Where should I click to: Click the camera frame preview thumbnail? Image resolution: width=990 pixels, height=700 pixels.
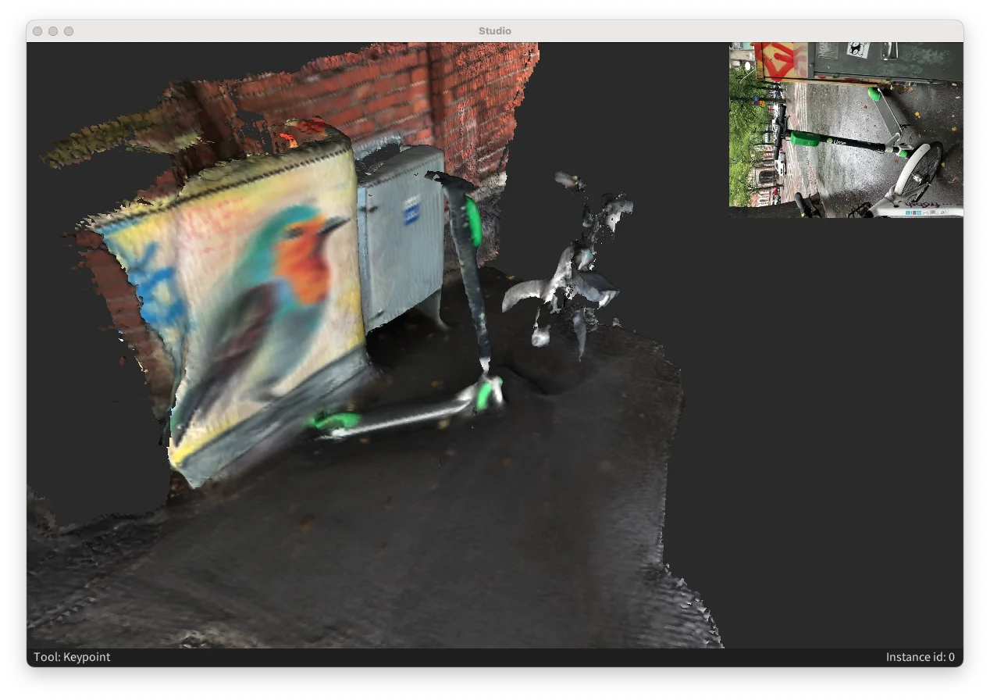click(x=846, y=130)
